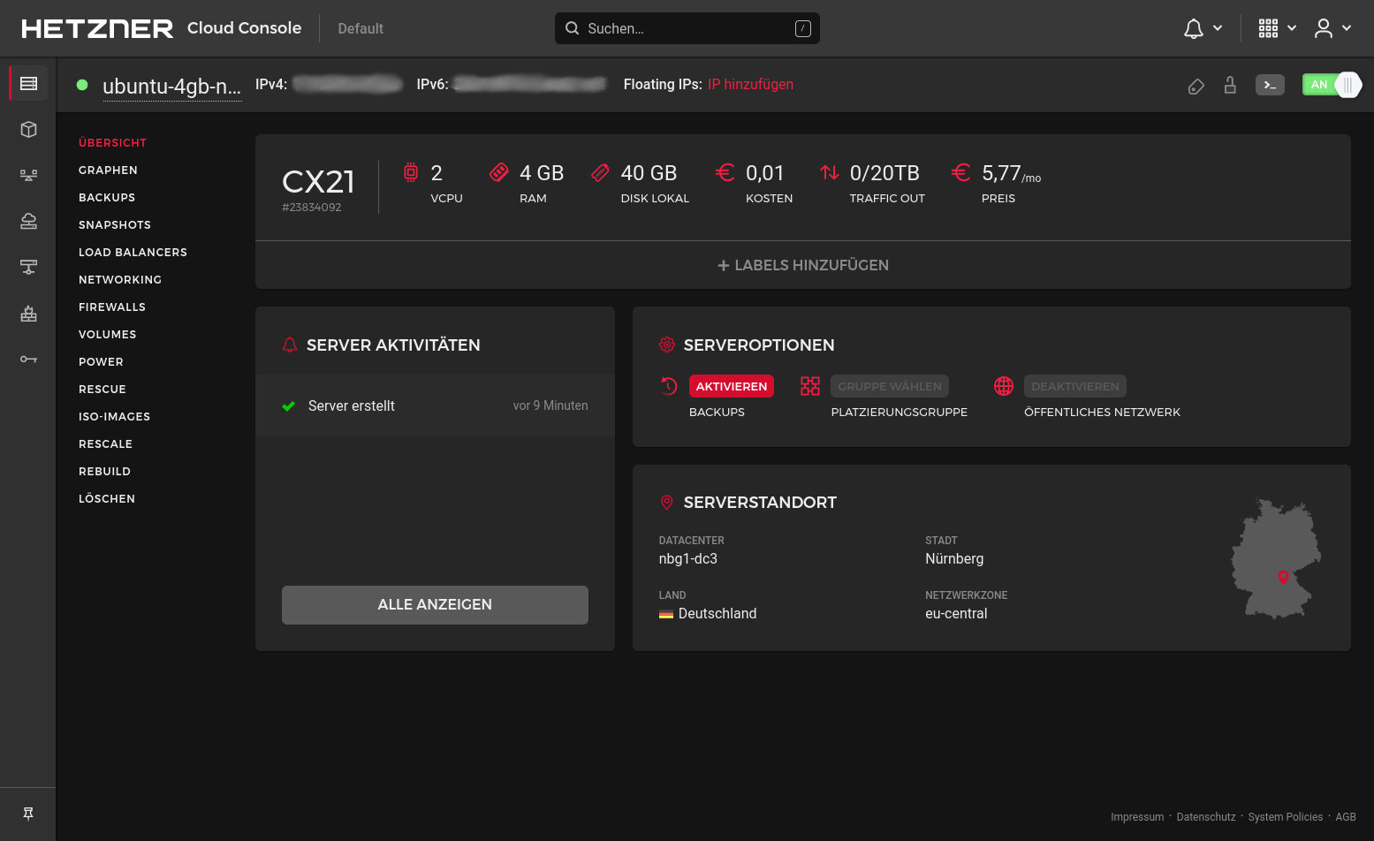1374x841 pixels.
Task: Click the Datenschutz footer link
Action: (x=1206, y=817)
